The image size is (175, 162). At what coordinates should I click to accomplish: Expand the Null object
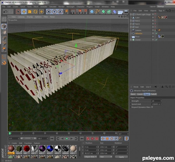point(131,27)
